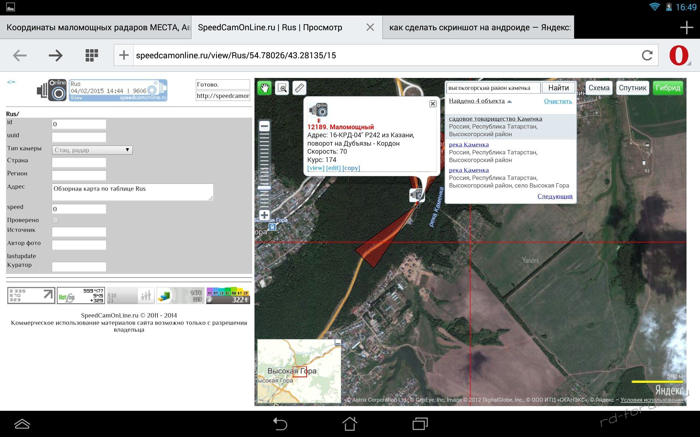Click the Автор фото input field
The image size is (700, 437).
[79, 245]
